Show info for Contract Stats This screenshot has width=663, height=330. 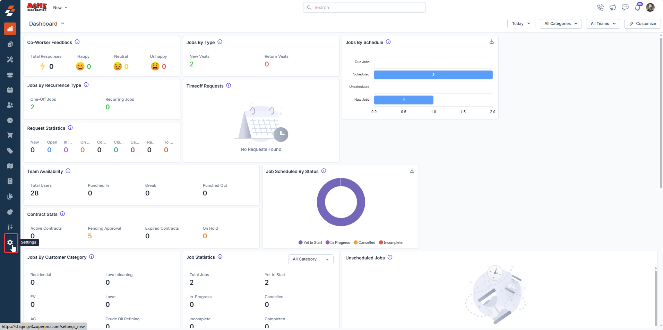(62, 214)
